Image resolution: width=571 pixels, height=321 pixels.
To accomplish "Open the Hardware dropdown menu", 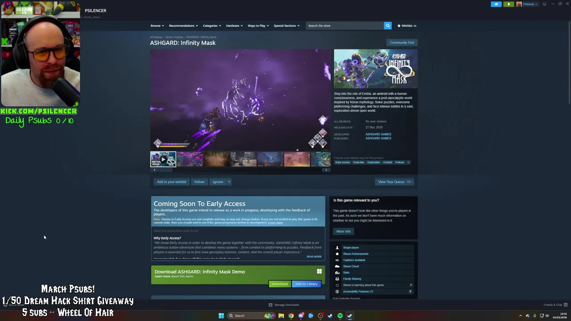I will tap(234, 25).
